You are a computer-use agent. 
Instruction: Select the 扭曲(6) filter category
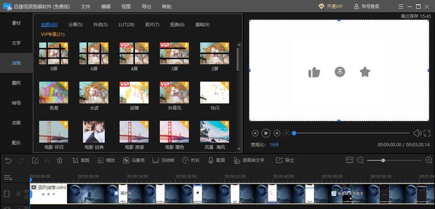pos(177,25)
